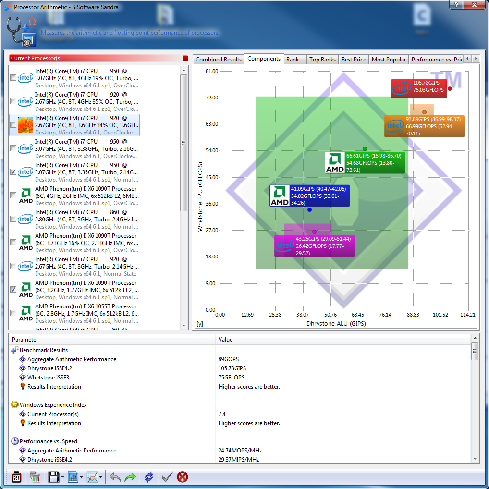Click the Intel logo of the Core i7 860 entry
This screenshot has height=489, width=489.
(x=25, y=219)
